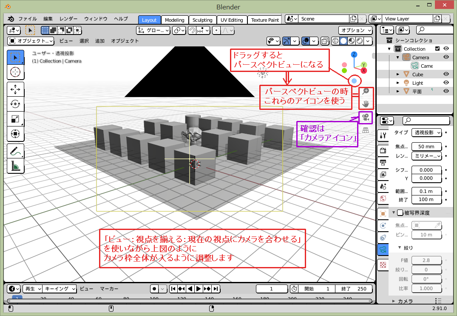Image resolution: width=457 pixels, height=316 pixels.
Task: Open the ミリメー lens unit dropdown
Action: click(426, 156)
